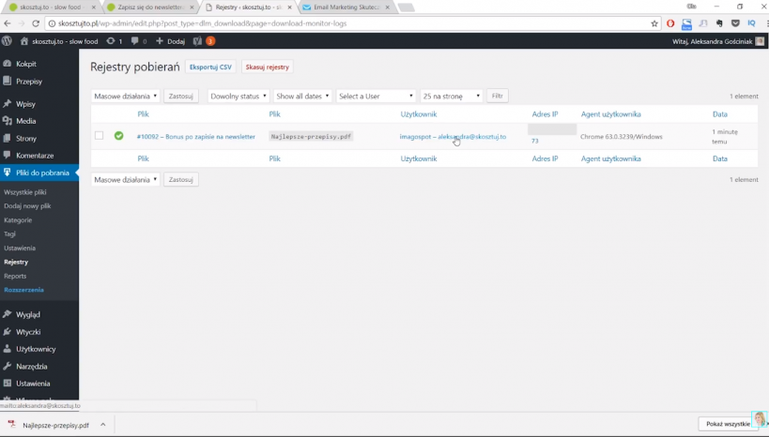Switch to skosztuj.to slow food tab
Viewport: 769px width, 437px height.
tap(52, 8)
